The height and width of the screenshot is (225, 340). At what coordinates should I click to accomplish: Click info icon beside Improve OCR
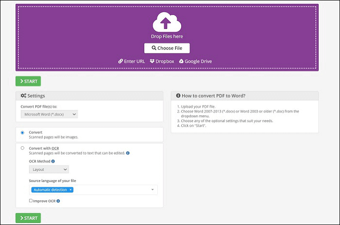tap(58, 200)
